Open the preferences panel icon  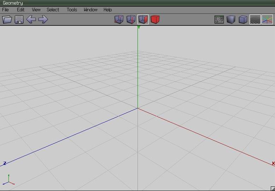point(219,19)
